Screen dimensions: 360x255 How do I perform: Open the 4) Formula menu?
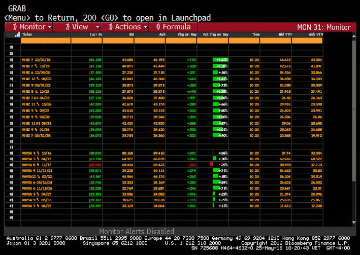point(173,27)
